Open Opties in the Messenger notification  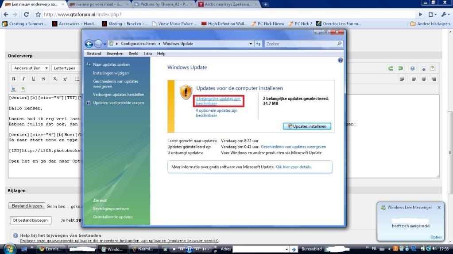coord(436,237)
